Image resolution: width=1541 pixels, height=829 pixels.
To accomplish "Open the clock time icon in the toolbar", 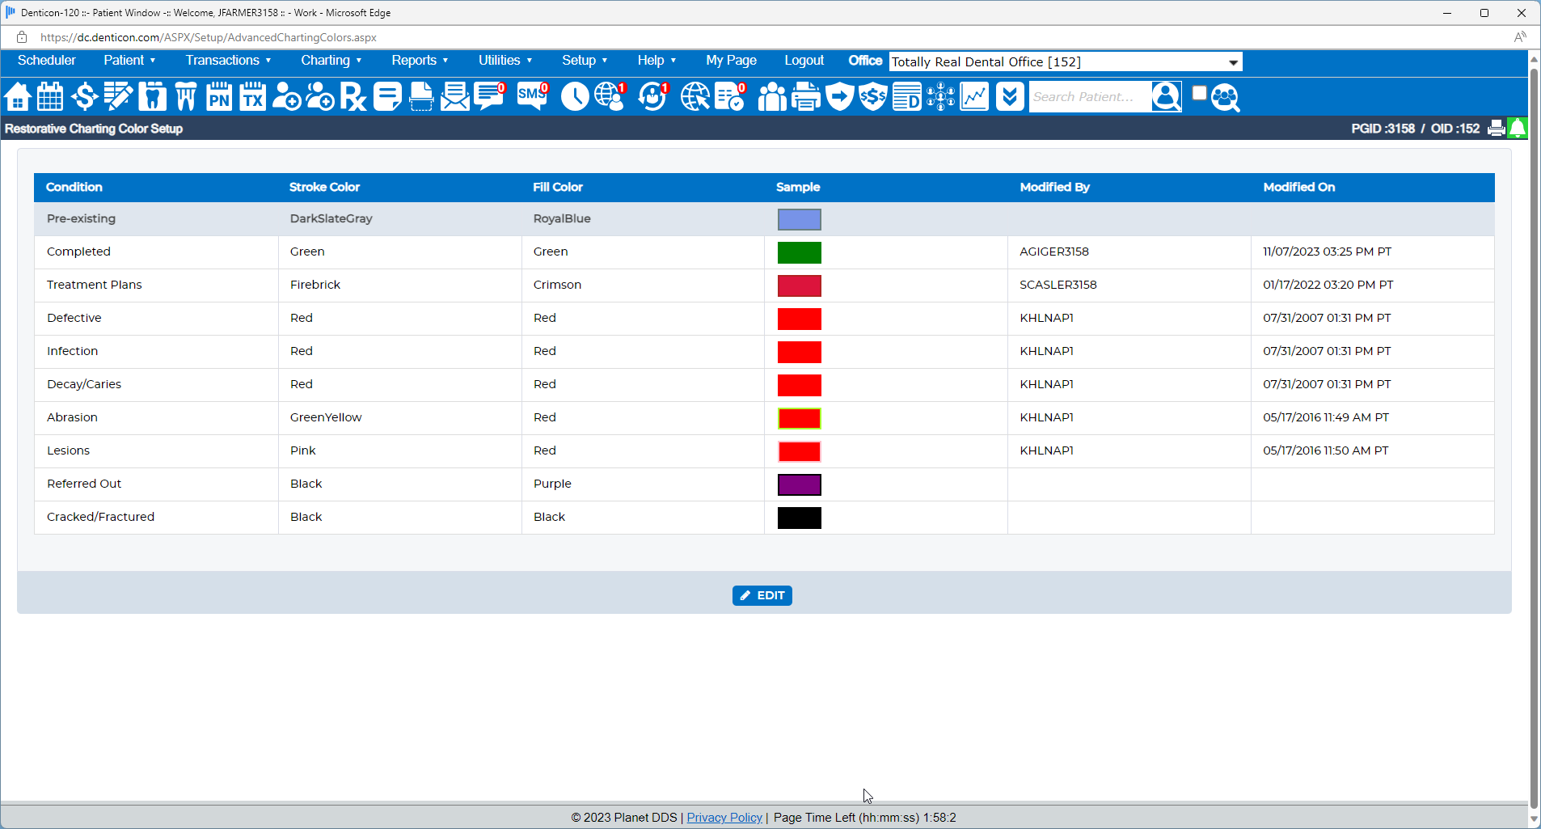I will [x=575, y=96].
